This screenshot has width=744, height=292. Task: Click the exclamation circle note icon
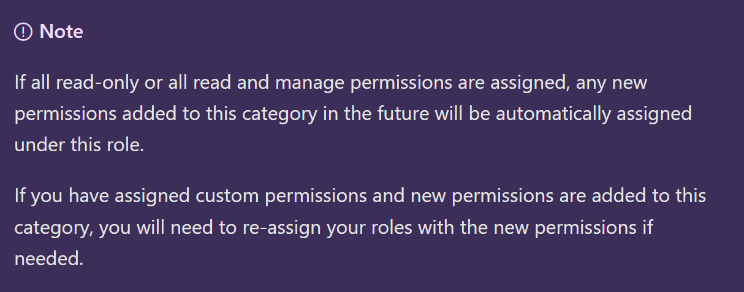[x=23, y=32]
